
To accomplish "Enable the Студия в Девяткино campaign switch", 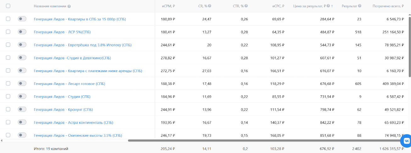I will (22, 58).
